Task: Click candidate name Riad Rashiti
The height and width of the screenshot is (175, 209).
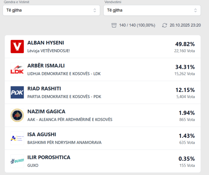Action: 44,89
